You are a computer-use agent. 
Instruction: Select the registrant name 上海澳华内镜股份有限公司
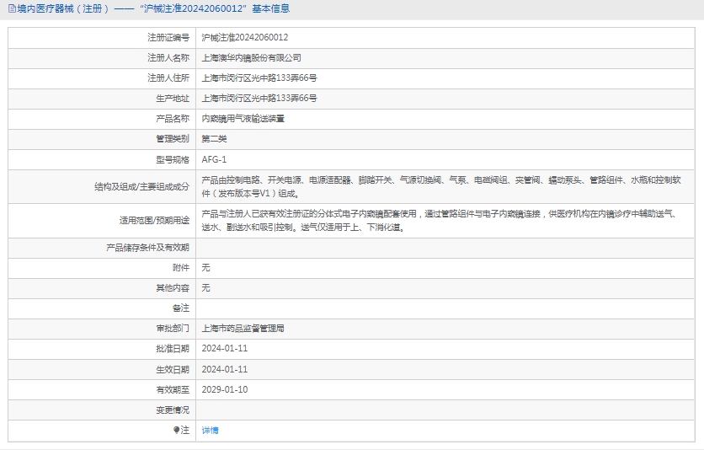point(251,58)
